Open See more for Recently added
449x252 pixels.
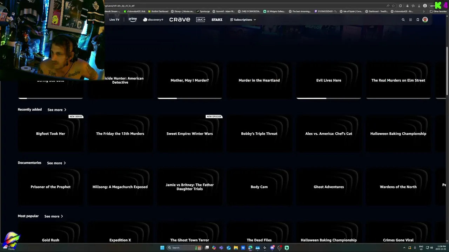(57, 110)
